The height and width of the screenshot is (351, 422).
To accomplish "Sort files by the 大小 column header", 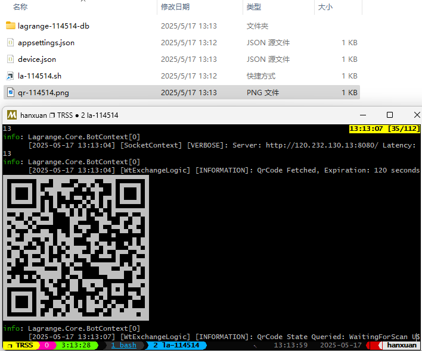I will (x=325, y=7).
